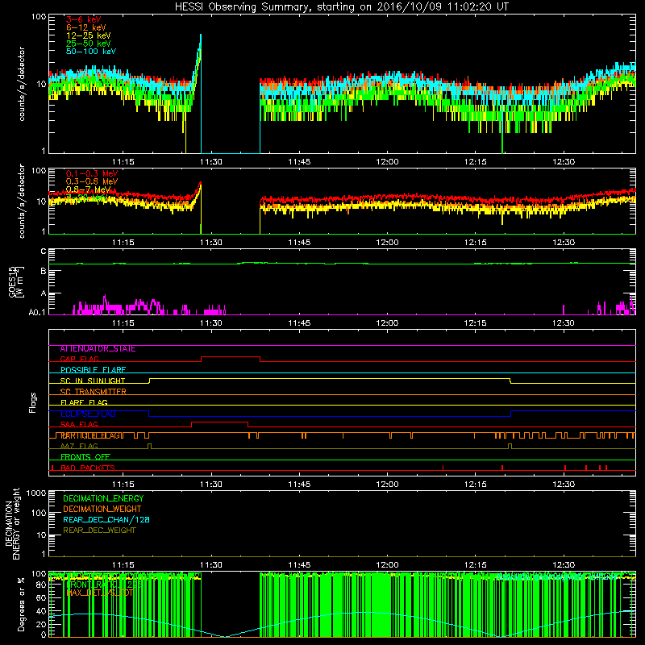Click the 0.3-0.8 MeV legend label

[x=92, y=181]
